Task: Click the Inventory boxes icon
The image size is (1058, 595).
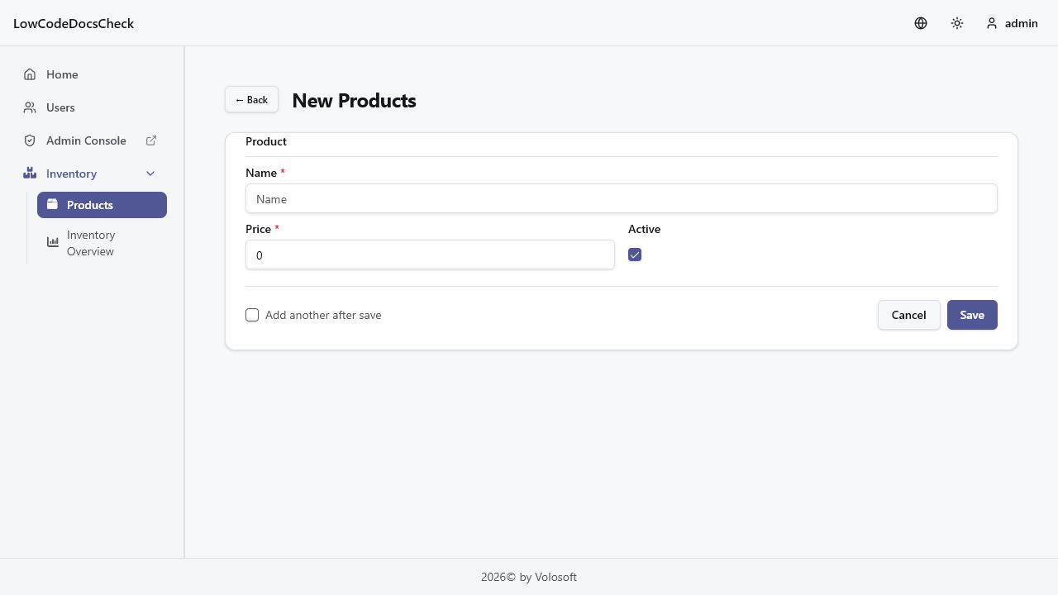Action: 30,174
